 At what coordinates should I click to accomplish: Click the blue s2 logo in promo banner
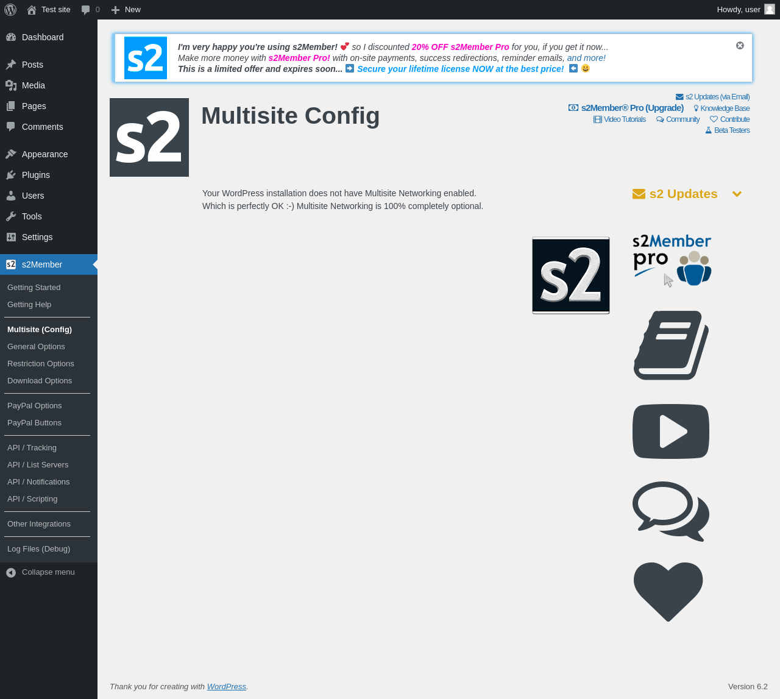[146, 58]
